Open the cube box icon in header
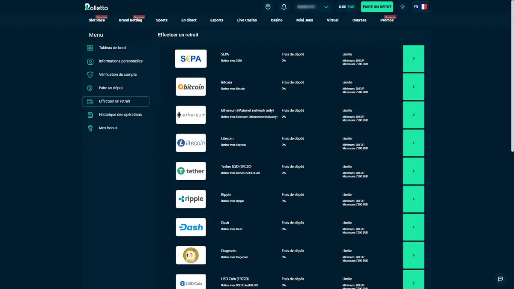This screenshot has height=289, width=514. (268, 7)
